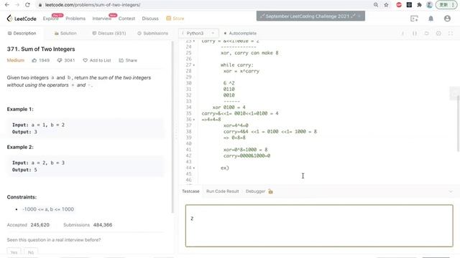Click the editor layout toggle icon
The width and height of the screenshot is (460, 258).
point(415,34)
